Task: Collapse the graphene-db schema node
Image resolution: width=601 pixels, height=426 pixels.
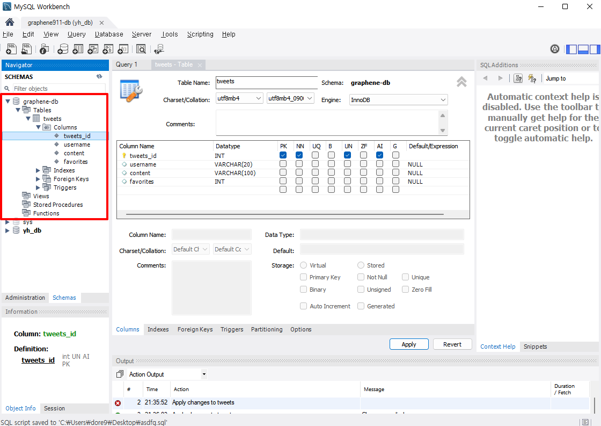Action: (8, 102)
